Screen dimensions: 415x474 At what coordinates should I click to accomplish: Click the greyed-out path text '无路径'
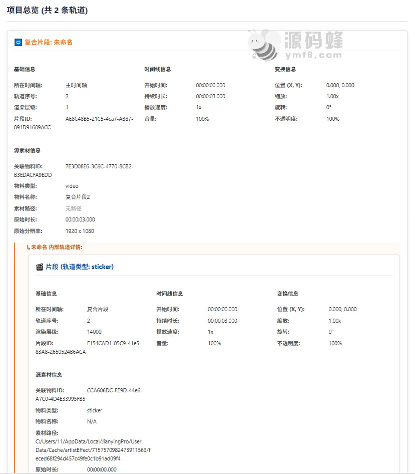click(74, 208)
